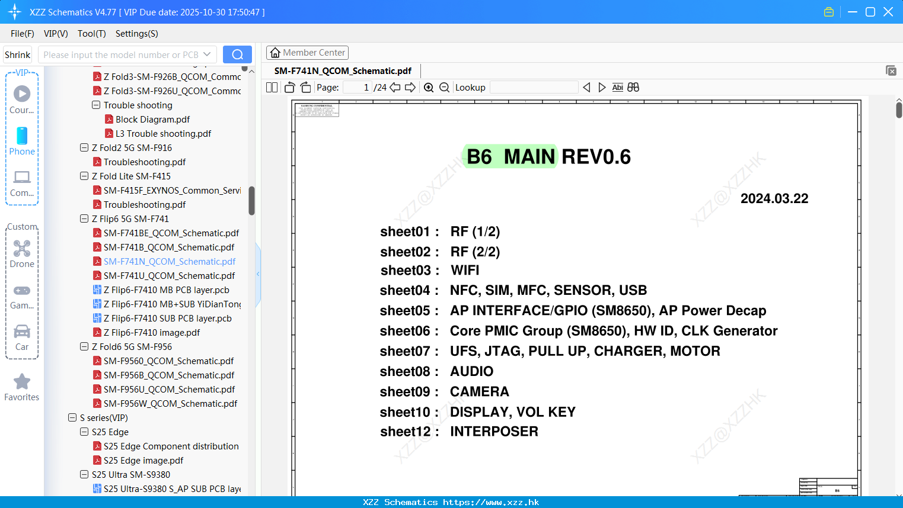Zoom in on the schematic
Screen dimensions: 903x508
click(429, 87)
